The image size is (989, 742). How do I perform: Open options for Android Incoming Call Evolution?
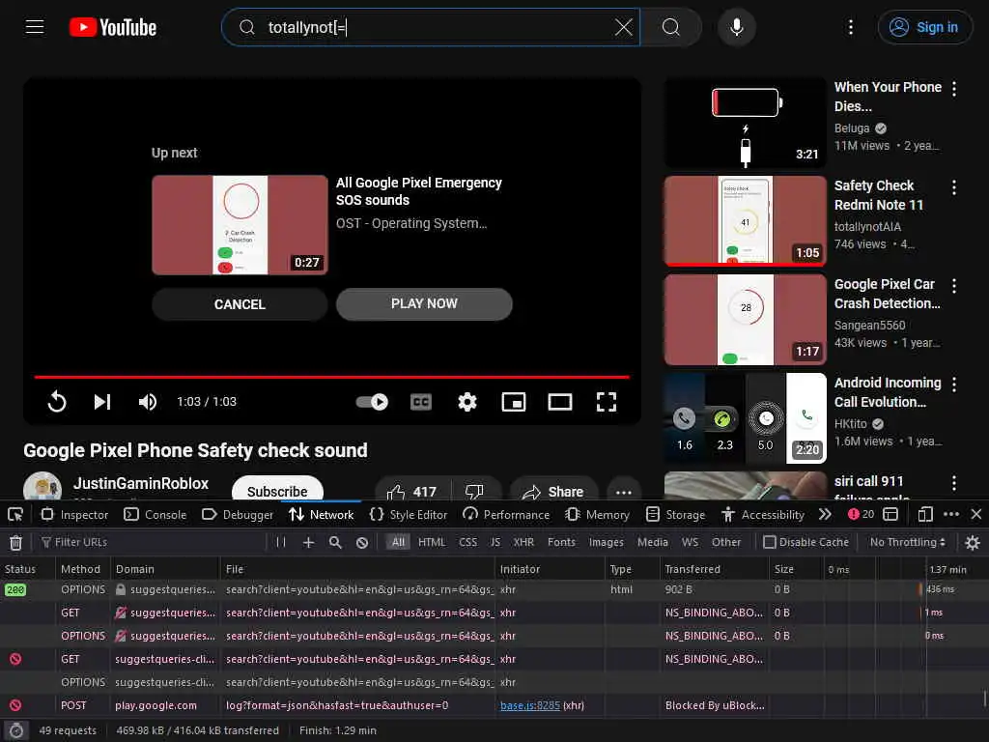pos(954,385)
